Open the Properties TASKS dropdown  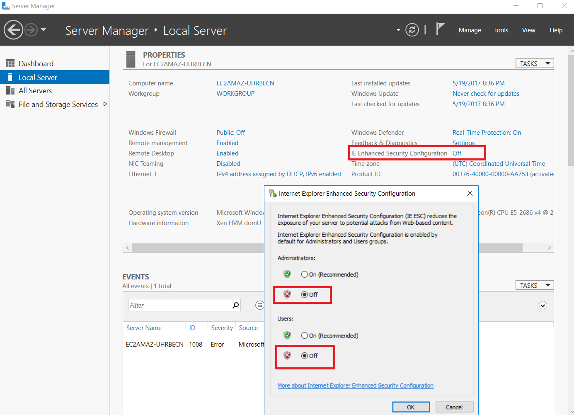click(535, 63)
